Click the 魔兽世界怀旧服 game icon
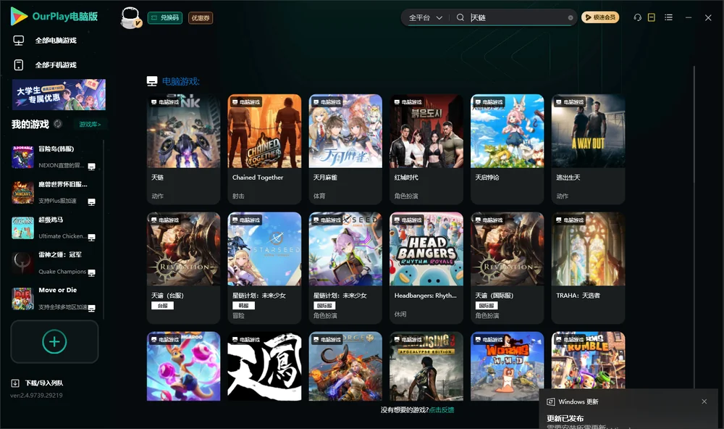This screenshot has width=724, height=429. coord(22,192)
